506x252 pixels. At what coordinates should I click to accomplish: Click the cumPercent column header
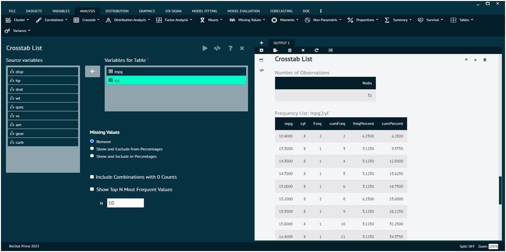392,124
